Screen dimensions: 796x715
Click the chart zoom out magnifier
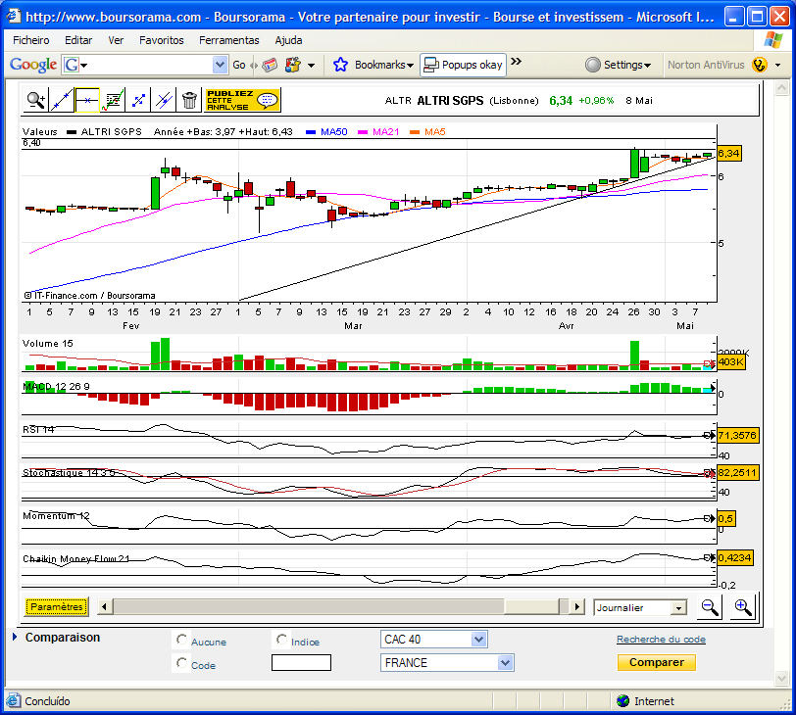(709, 607)
